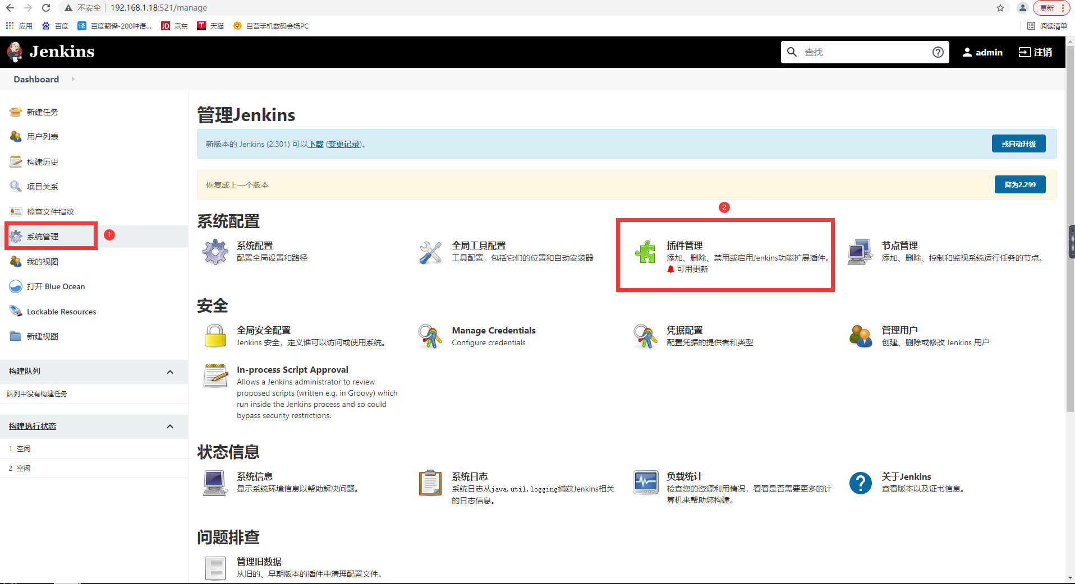
Task: Click 节点管理 computer icon
Action: 860,252
